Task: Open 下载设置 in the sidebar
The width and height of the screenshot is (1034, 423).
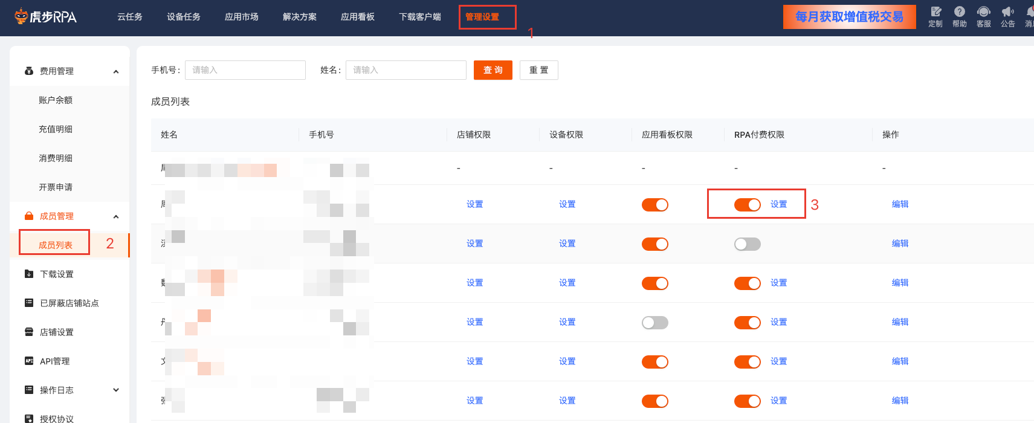Action: pyautogui.click(x=57, y=274)
